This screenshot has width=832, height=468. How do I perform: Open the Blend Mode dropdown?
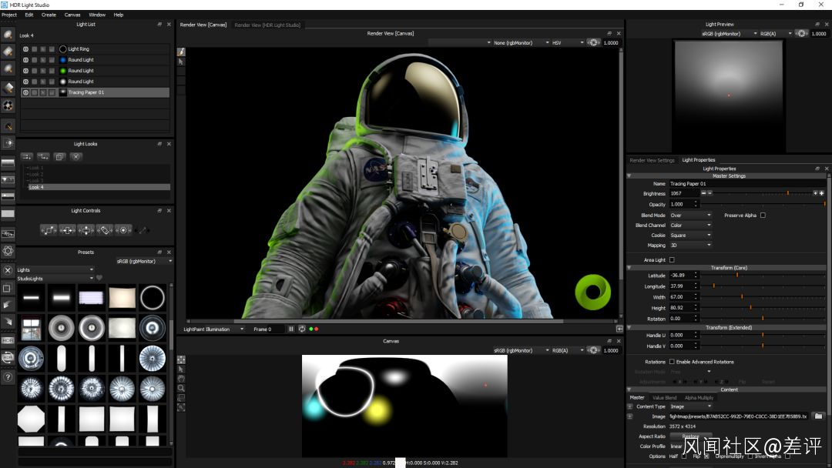[690, 216]
